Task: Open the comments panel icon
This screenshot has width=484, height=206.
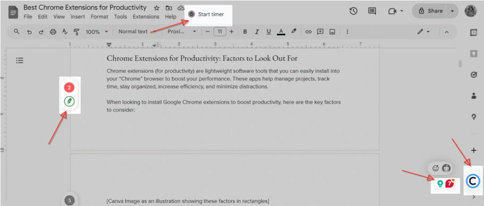Action: click(x=372, y=11)
